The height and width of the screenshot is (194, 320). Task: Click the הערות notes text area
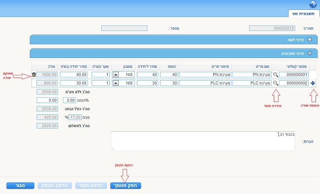pos(203,141)
